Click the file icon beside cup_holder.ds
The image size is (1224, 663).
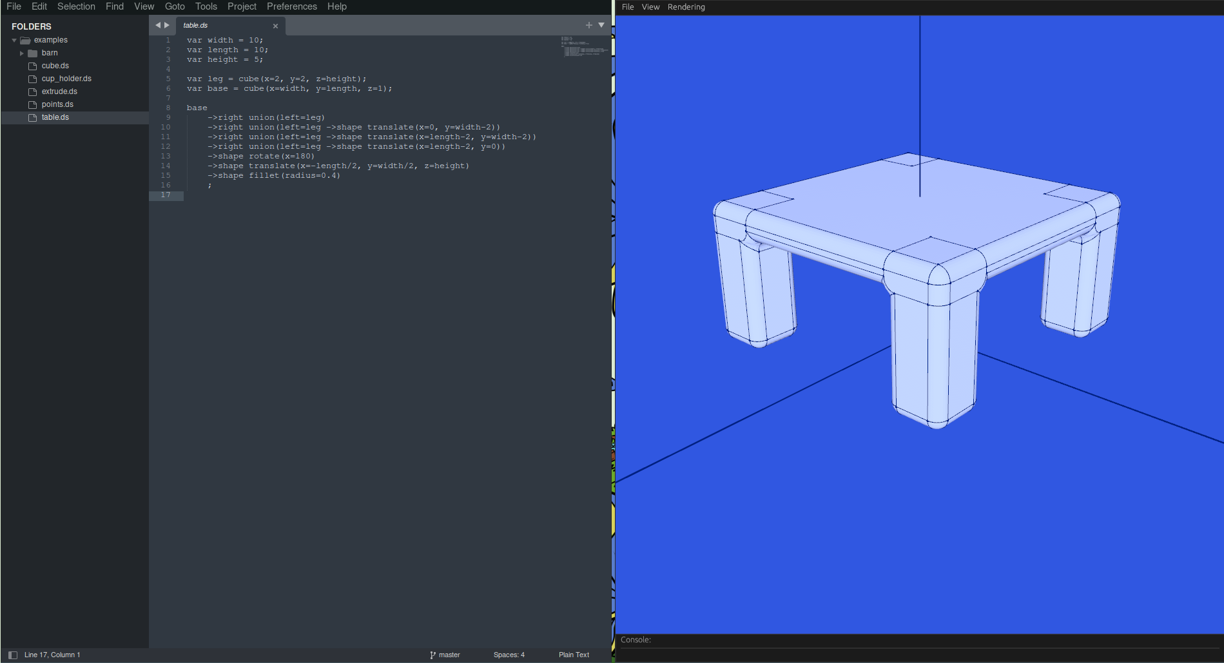[x=32, y=79]
